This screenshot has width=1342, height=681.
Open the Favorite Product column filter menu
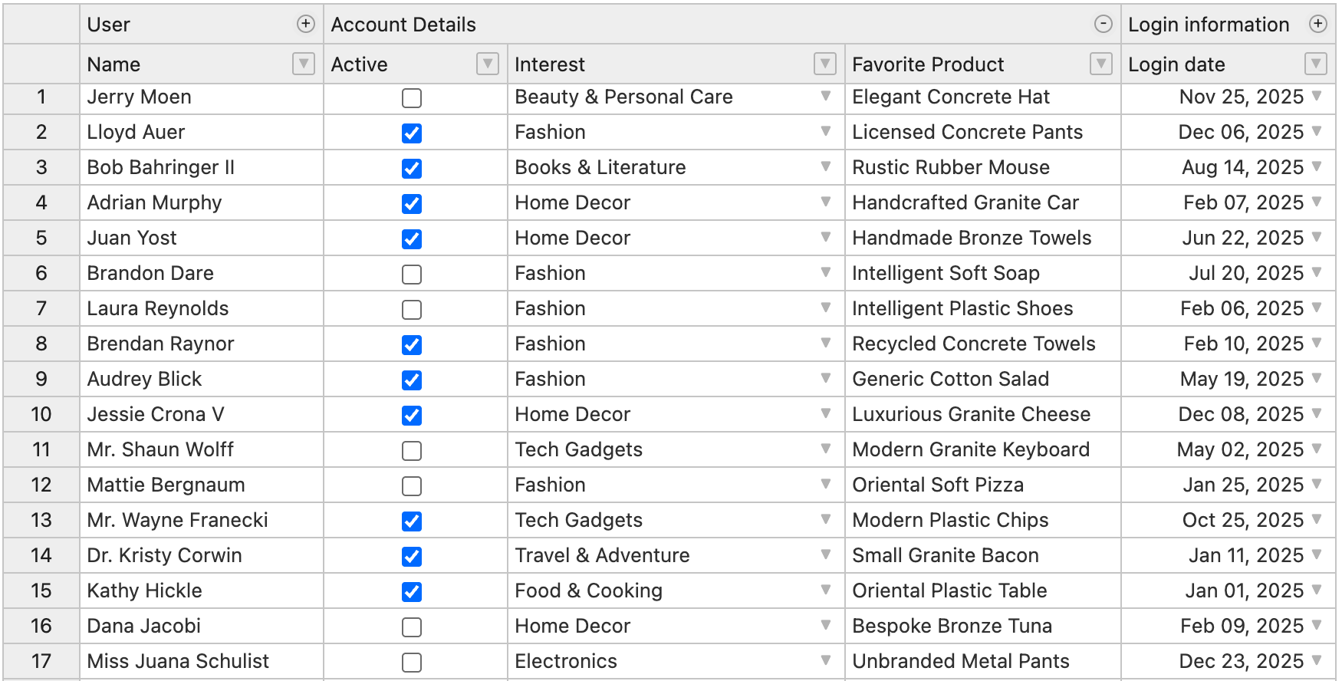(x=1101, y=64)
